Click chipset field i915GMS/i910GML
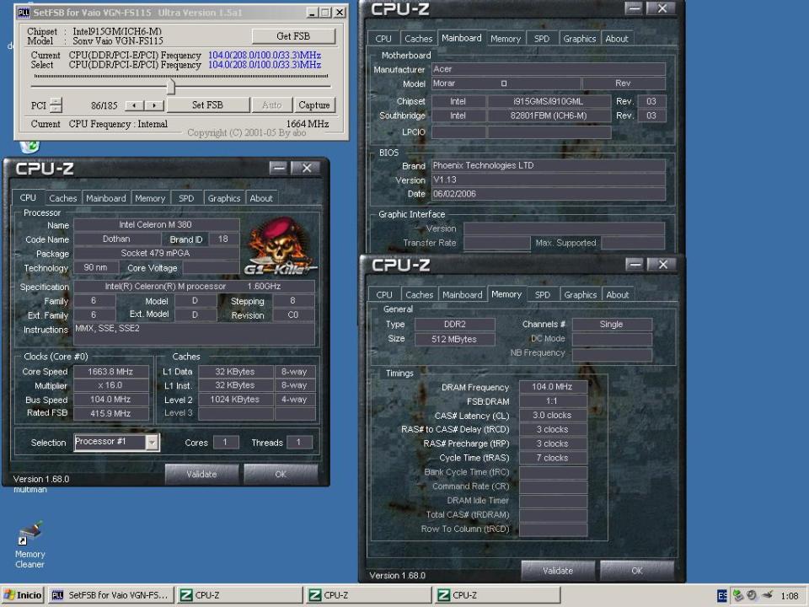The height and width of the screenshot is (607, 809). [549, 102]
